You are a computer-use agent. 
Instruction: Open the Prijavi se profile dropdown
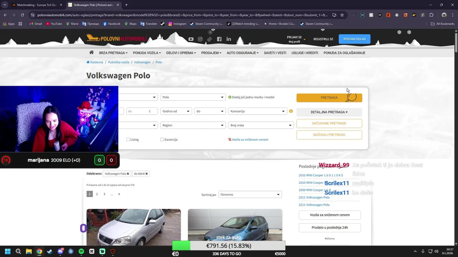(x=296, y=39)
